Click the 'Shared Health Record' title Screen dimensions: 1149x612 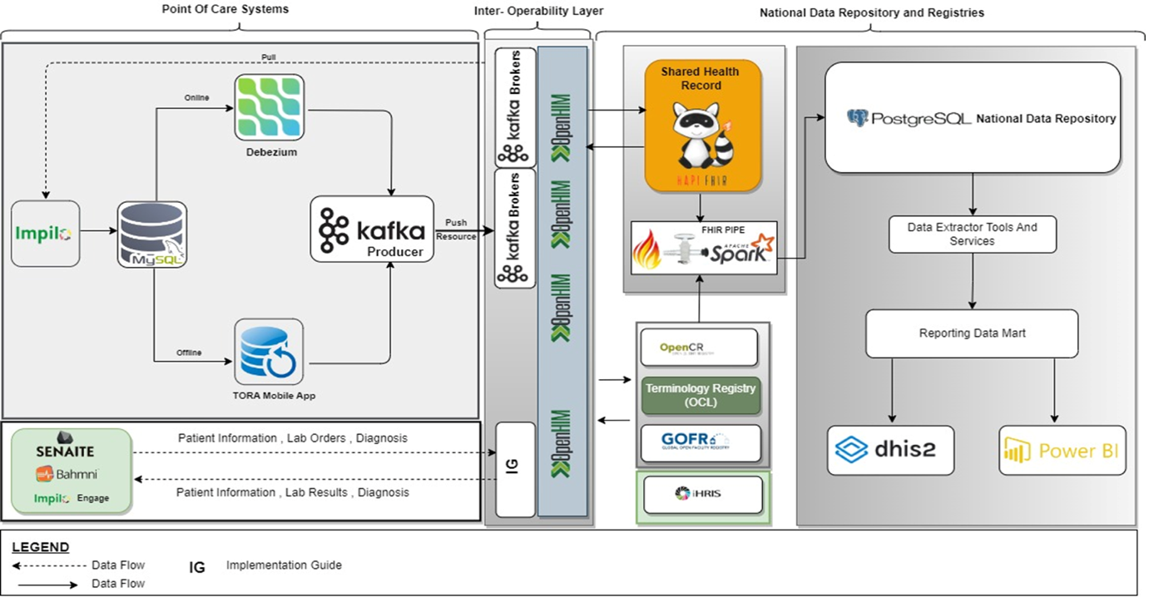(700, 78)
